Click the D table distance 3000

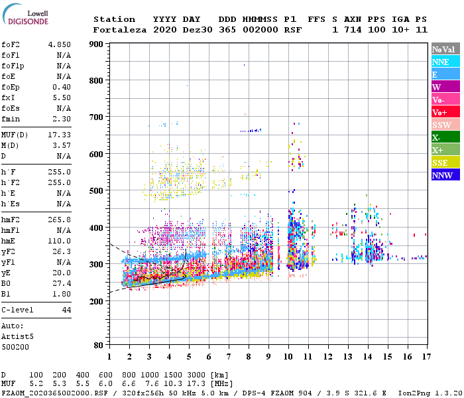(196, 375)
